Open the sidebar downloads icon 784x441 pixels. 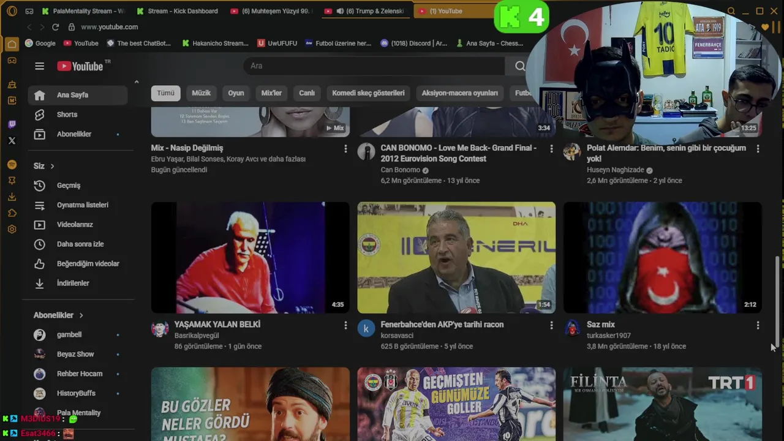coord(12,197)
